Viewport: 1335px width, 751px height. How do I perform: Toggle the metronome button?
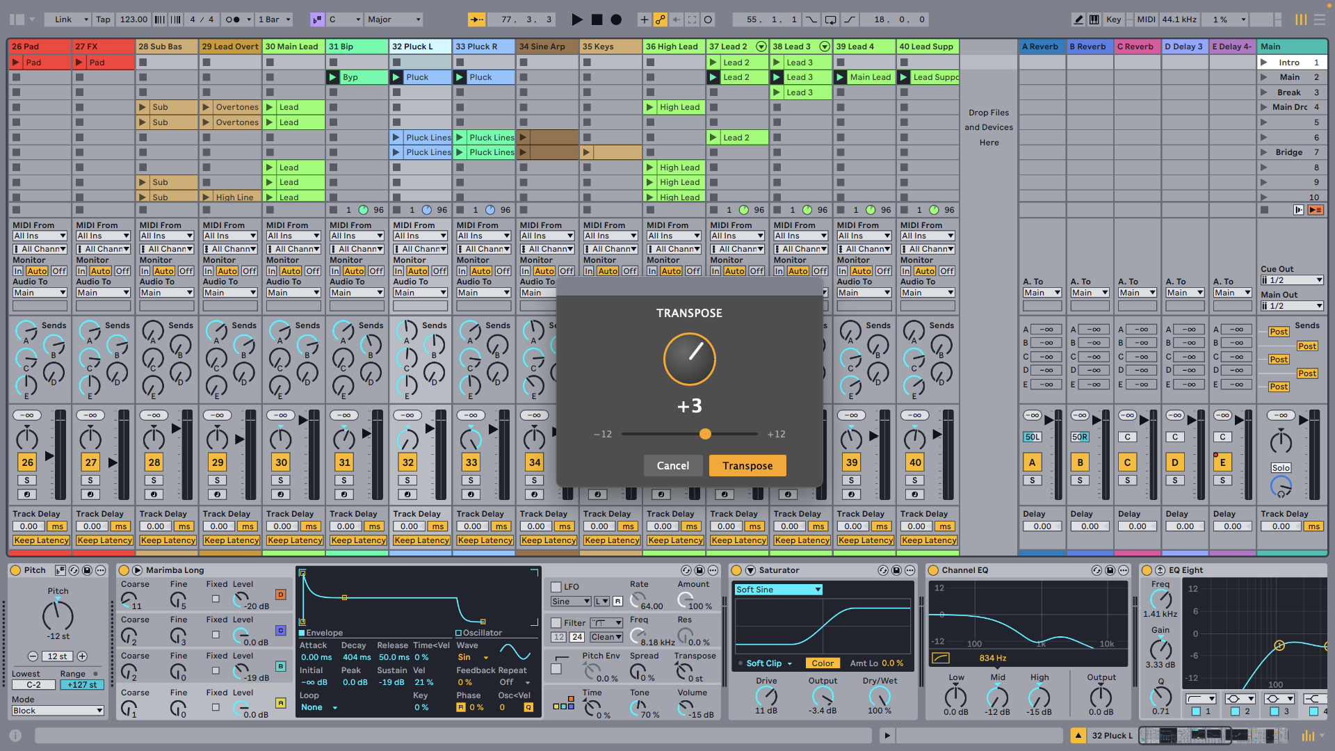pyautogui.click(x=237, y=19)
